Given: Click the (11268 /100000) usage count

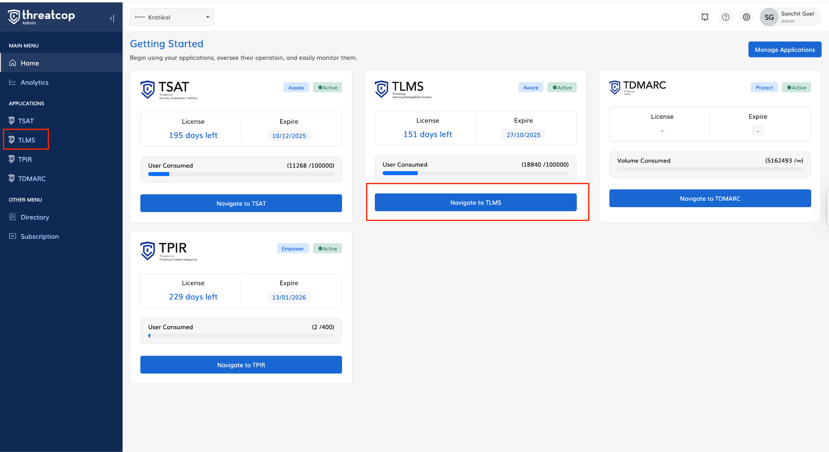Looking at the screenshot, I should point(310,166).
